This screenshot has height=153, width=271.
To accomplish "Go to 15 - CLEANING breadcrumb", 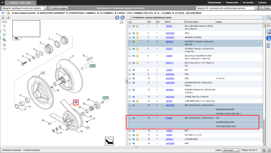I will pyautogui.click(x=164, y=13).
